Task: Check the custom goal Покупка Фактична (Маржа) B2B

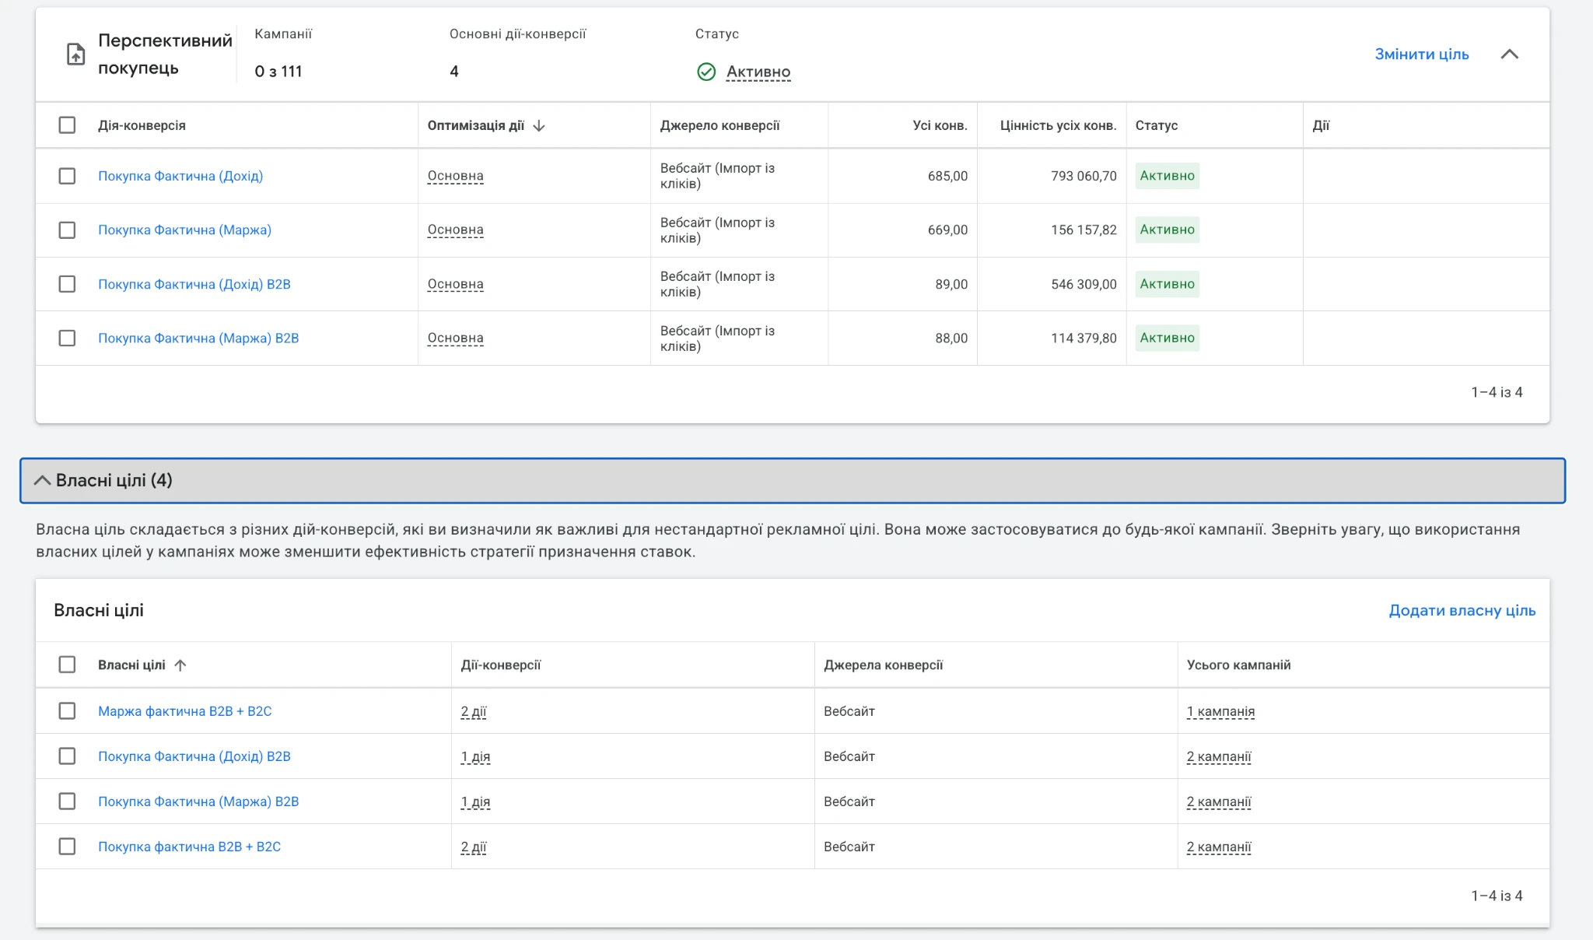Action: click(x=67, y=801)
